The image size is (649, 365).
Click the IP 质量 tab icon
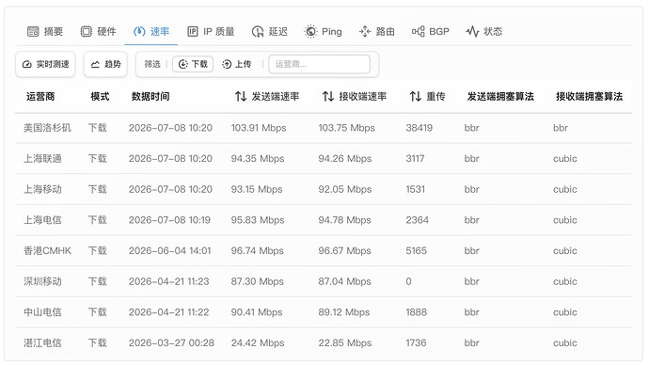[x=193, y=31]
